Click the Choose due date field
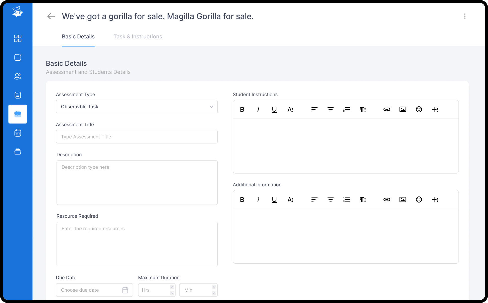This screenshot has width=488, height=303. point(94,290)
